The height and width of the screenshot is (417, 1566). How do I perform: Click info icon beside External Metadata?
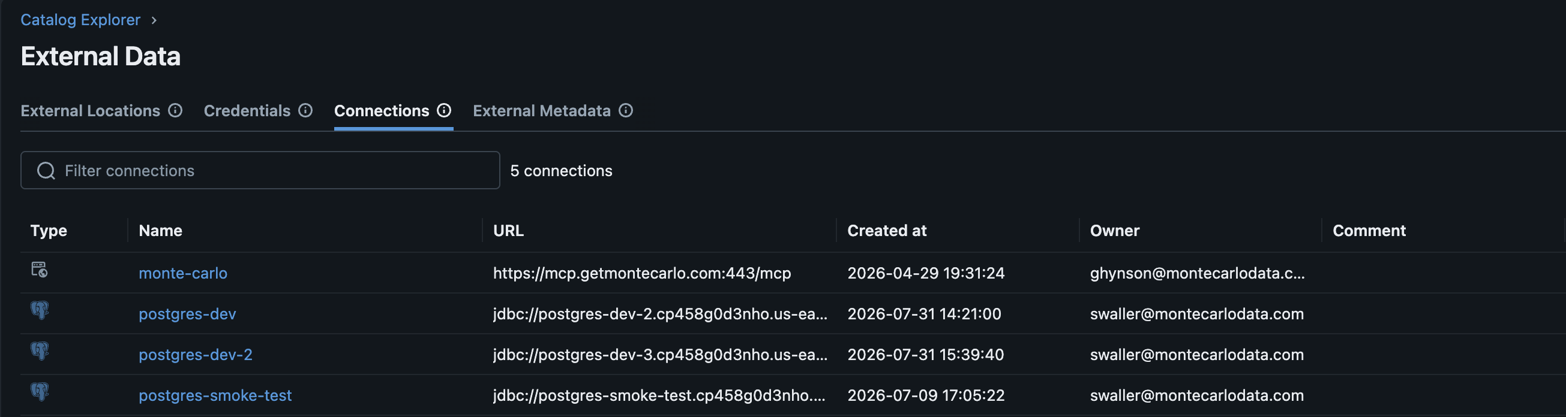click(x=626, y=110)
